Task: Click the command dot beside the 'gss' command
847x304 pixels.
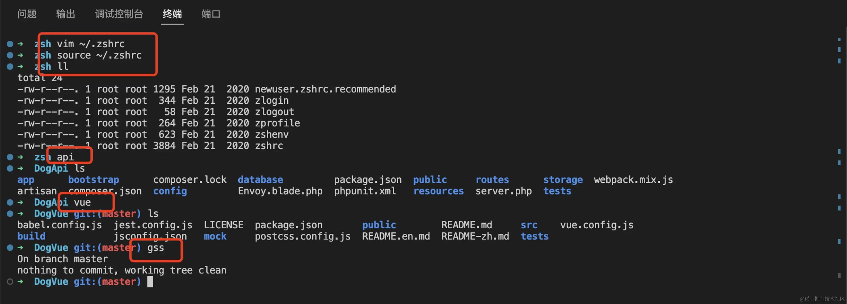Action: [10, 248]
